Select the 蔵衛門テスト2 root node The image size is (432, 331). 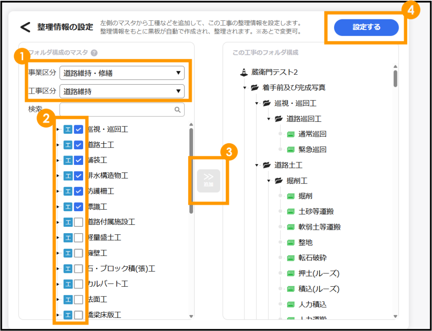274,72
